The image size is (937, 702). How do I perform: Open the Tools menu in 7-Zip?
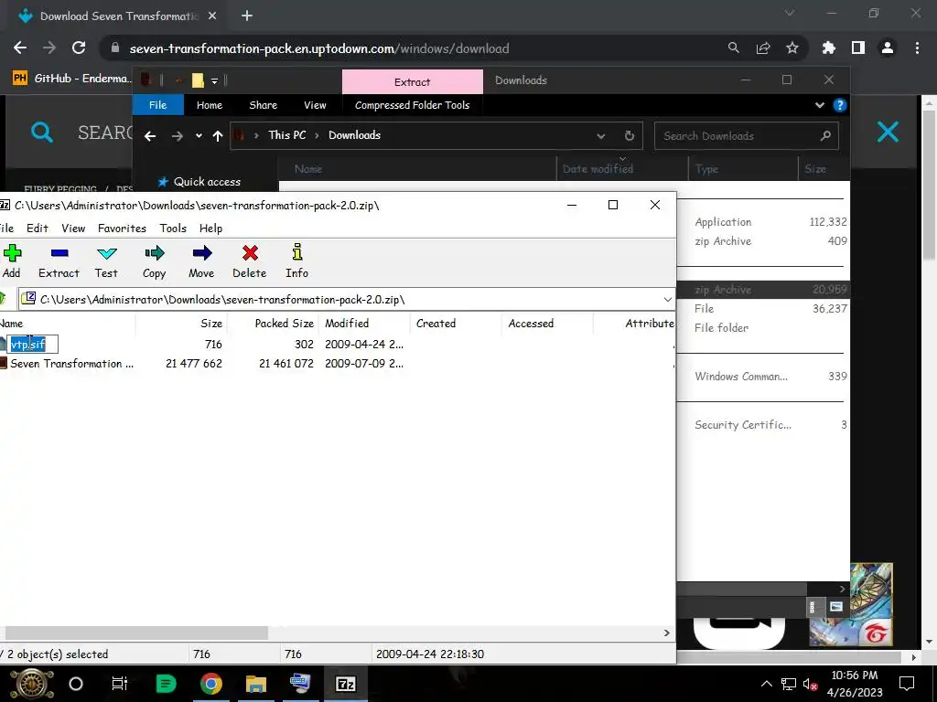pyautogui.click(x=173, y=228)
